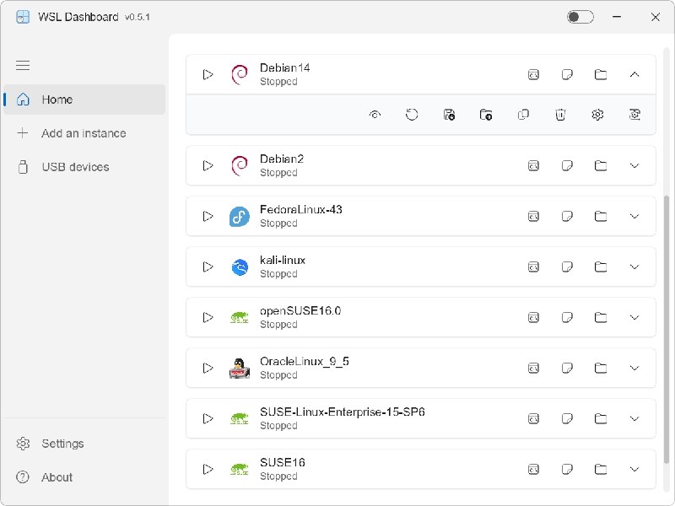This screenshot has height=506, width=675.
Task: Open the file explorer for kali-linux
Action: (601, 266)
